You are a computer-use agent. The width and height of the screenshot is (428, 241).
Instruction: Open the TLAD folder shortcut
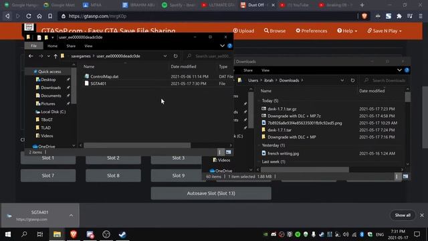coord(45,128)
